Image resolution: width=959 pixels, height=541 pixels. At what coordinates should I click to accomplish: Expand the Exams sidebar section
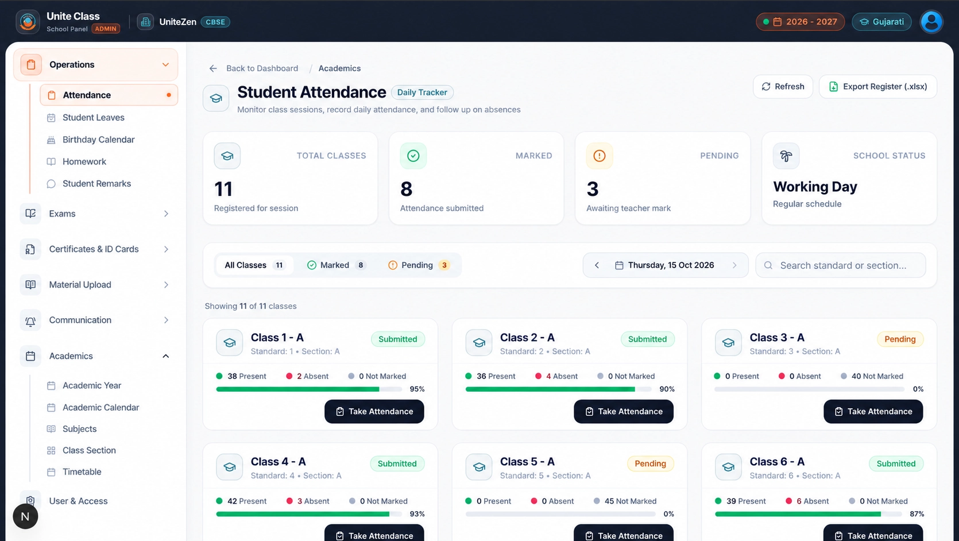coord(96,214)
